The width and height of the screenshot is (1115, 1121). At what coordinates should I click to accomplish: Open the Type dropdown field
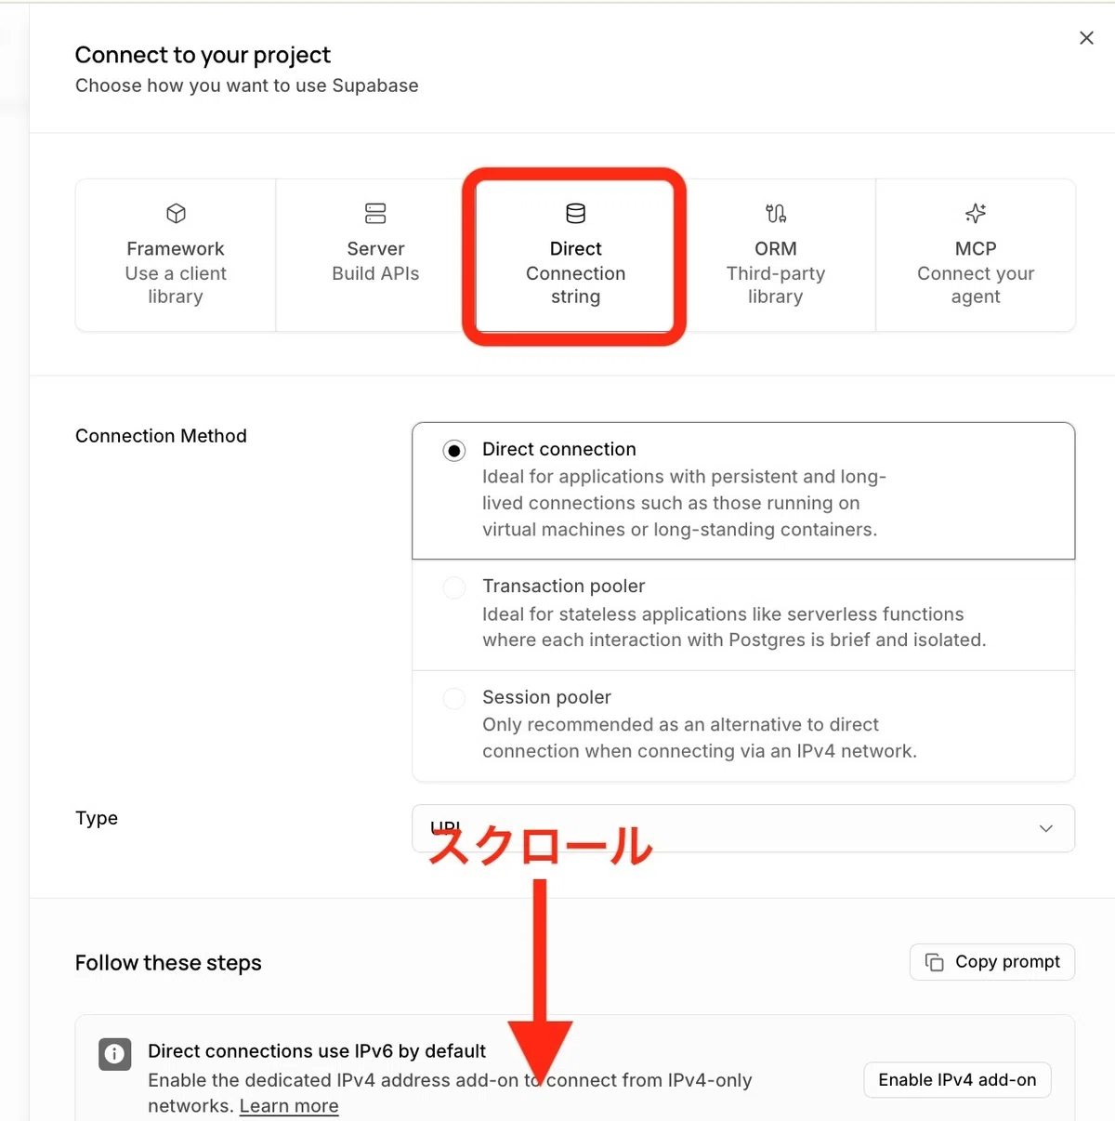pos(743,828)
